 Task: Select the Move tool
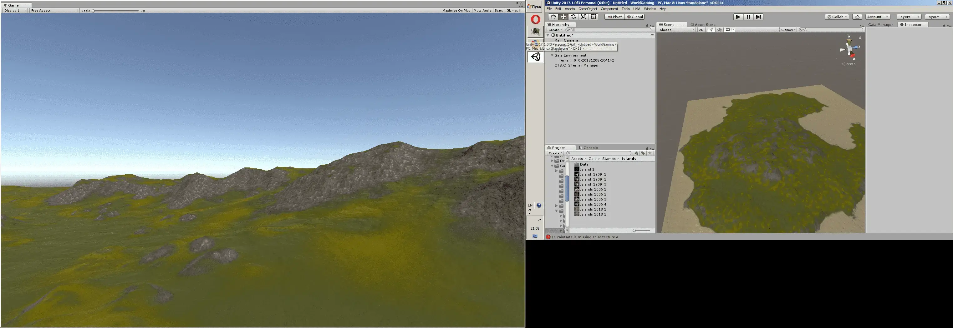pyautogui.click(x=563, y=17)
